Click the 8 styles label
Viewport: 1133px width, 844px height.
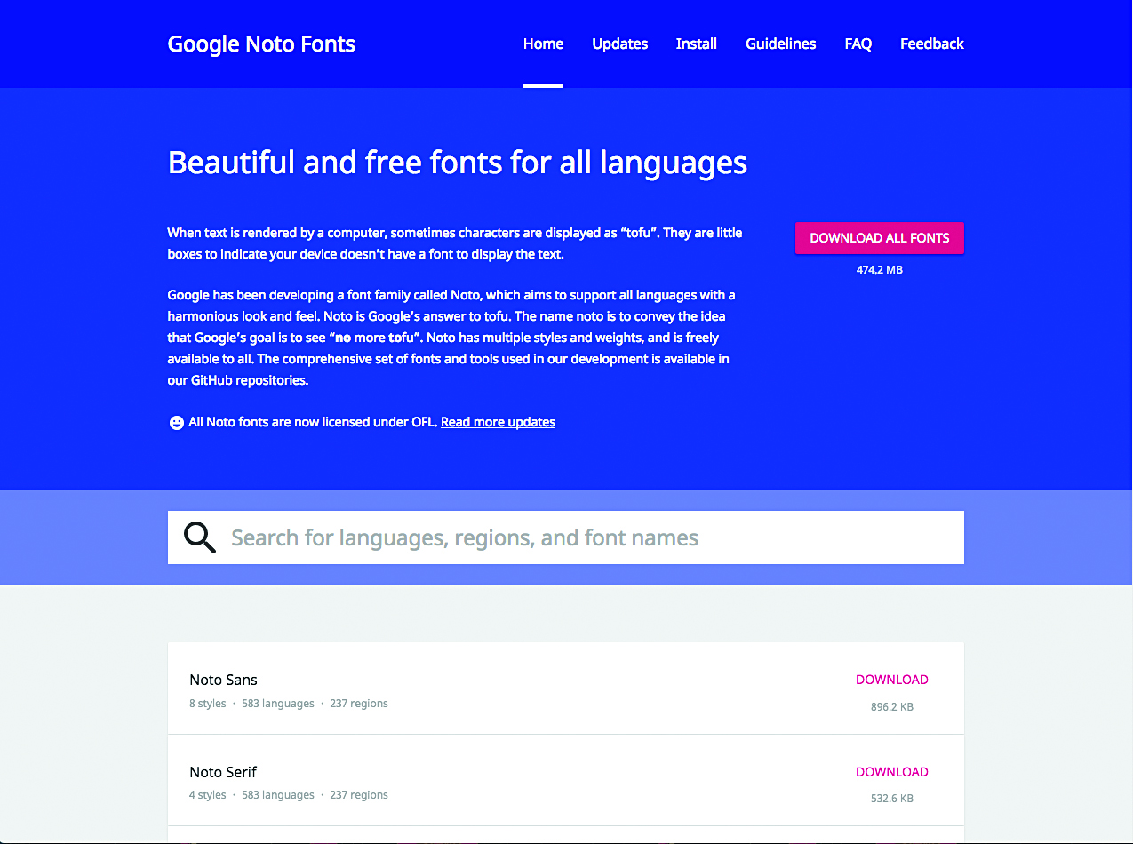click(x=208, y=704)
